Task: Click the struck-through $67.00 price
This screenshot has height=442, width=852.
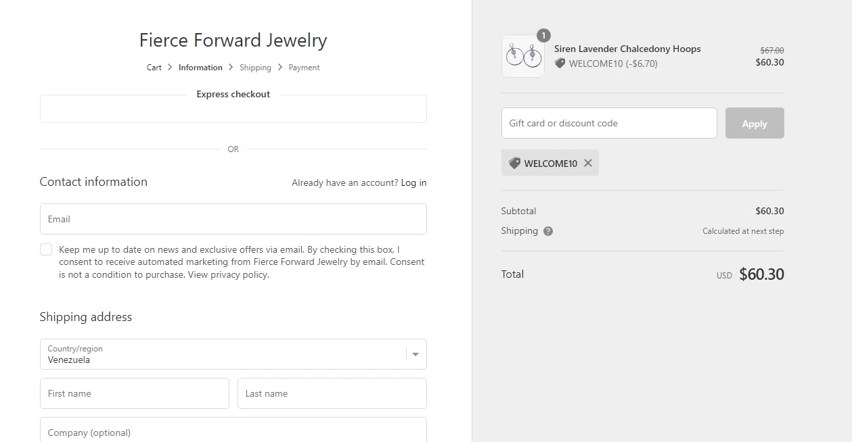Action: [772, 50]
